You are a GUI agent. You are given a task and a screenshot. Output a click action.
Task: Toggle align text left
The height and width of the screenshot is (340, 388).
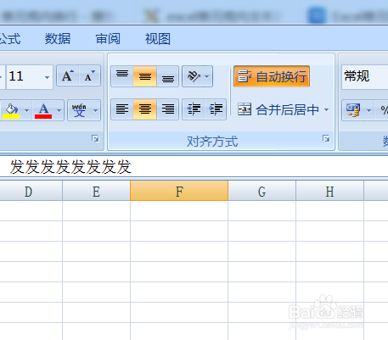(122, 109)
